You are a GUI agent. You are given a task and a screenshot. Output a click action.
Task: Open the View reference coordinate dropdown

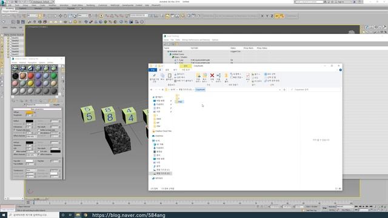click(83, 16)
